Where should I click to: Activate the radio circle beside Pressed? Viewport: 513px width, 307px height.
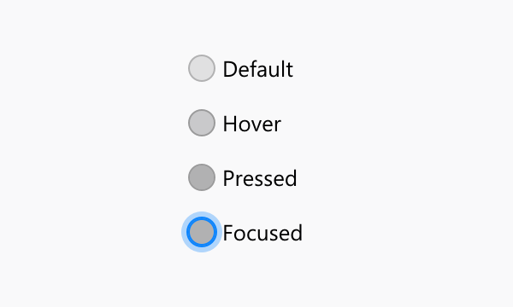pyautogui.click(x=202, y=177)
